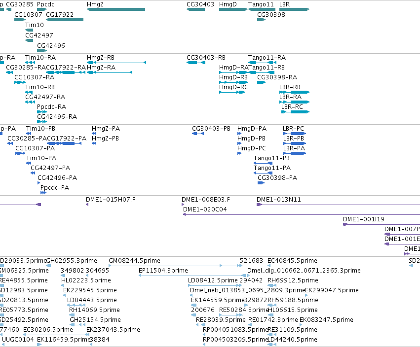Click the CG10307-PA protein label

[x=35, y=148]
